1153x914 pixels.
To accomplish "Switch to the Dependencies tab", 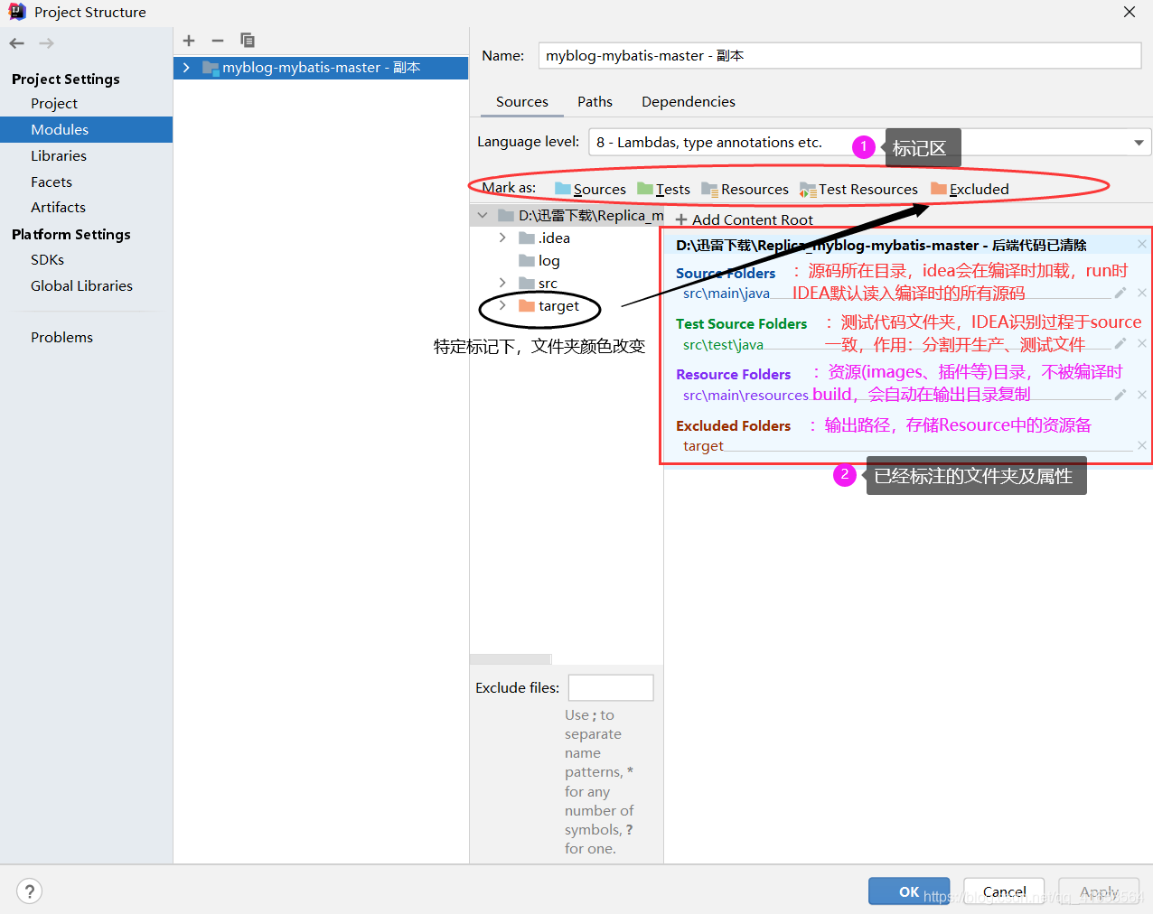I will (689, 102).
